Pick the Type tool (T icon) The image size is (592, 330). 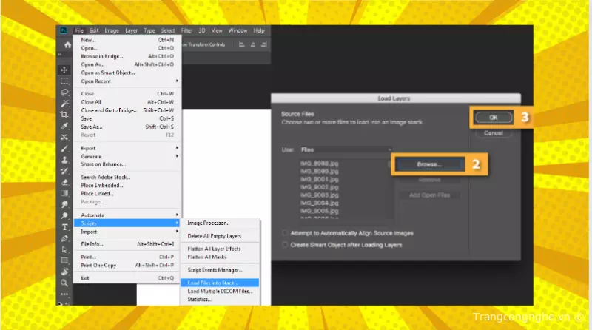pyautogui.click(x=65, y=226)
